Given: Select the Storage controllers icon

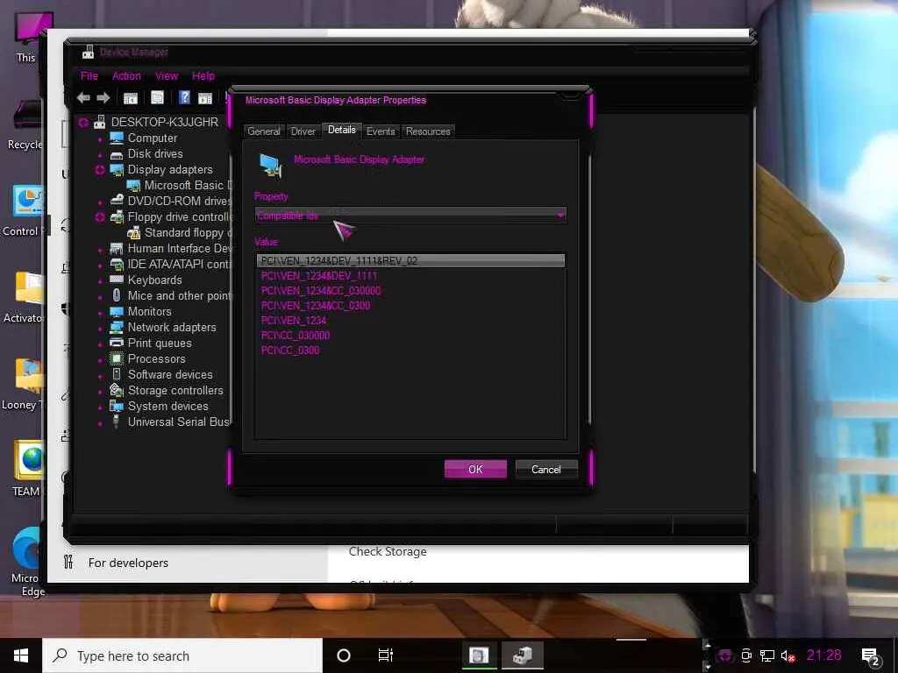Looking at the screenshot, I should (117, 390).
